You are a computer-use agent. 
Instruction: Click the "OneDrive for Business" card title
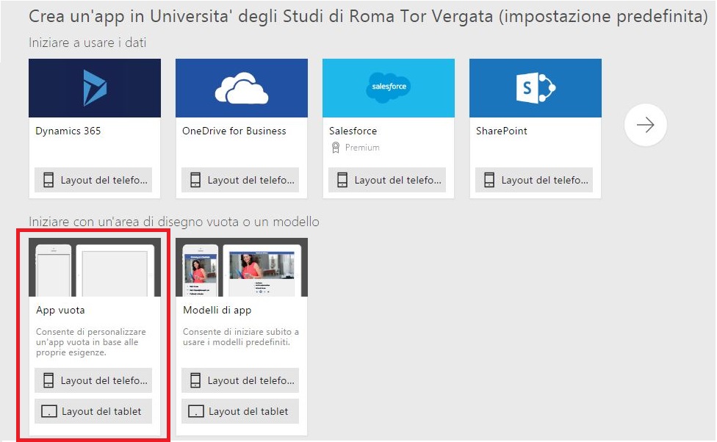(234, 131)
